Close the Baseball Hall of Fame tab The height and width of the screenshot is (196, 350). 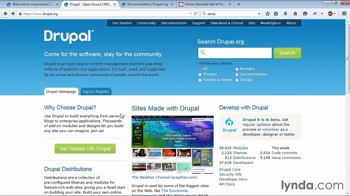point(230,4)
